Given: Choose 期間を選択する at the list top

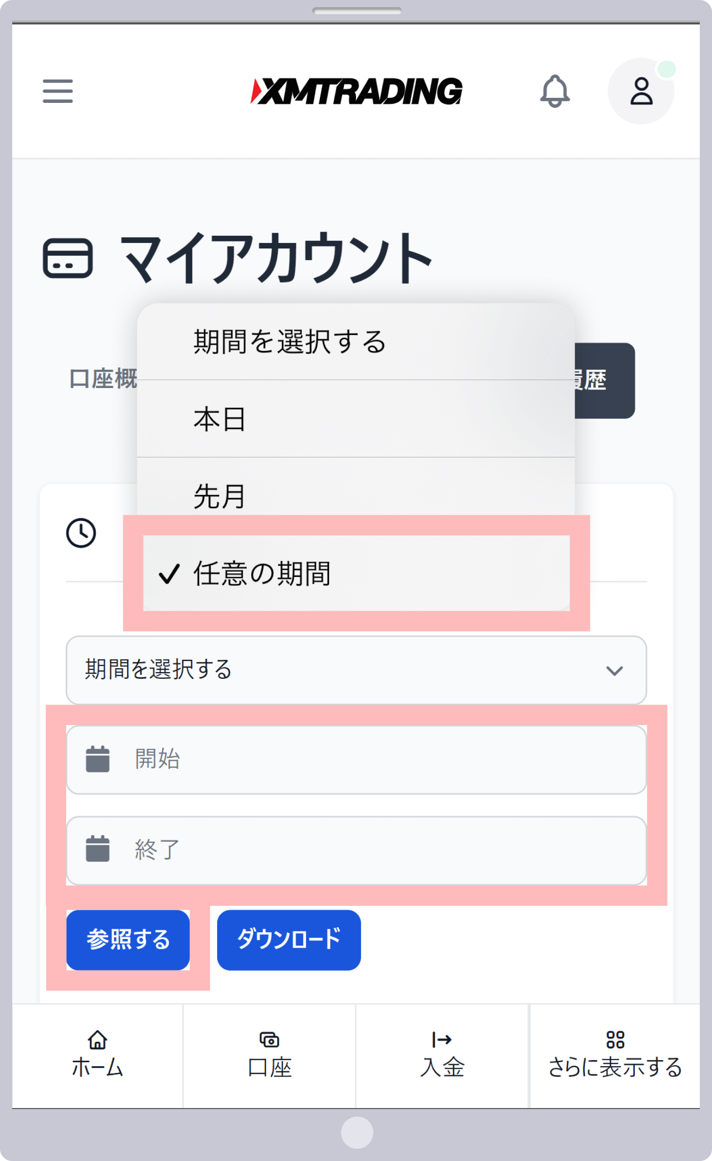Looking at the screenshot, I should pyautogui.click(x=290, y=341).
